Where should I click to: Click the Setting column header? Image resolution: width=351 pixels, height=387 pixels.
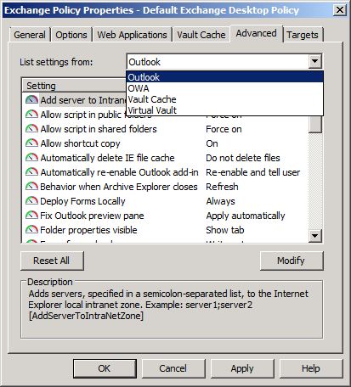pyautogui.click(x=74, y=86)
